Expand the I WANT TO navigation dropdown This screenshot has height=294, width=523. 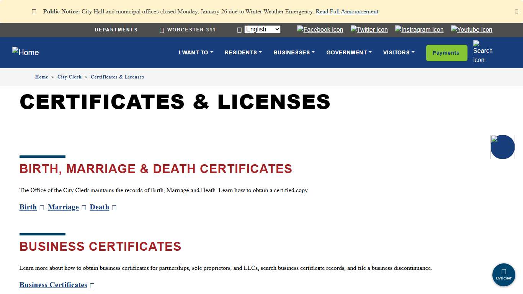[x=196, y=52]
